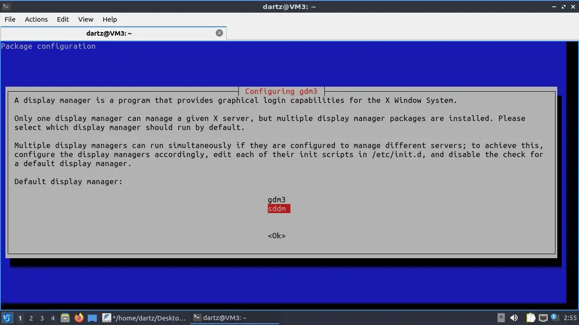Close the terminal window
This screenshot has width=579, height=325.
(x=573, y=7)
